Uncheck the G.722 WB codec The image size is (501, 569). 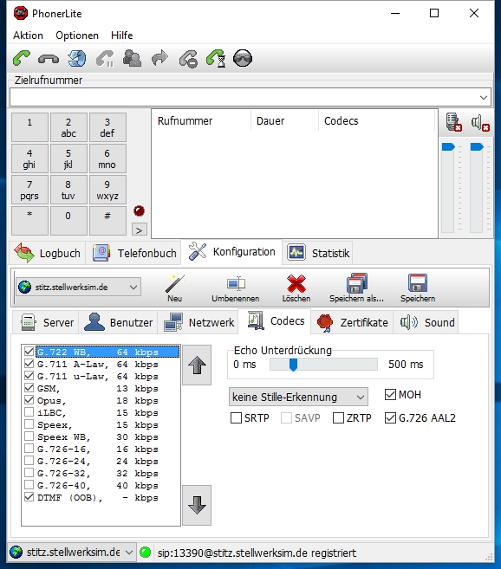[x=29, y=352]
